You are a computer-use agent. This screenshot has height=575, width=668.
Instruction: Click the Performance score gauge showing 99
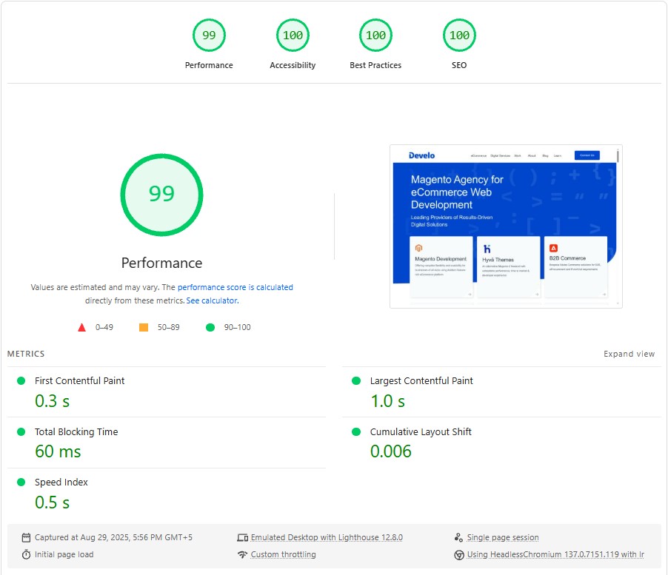point(161,195)
